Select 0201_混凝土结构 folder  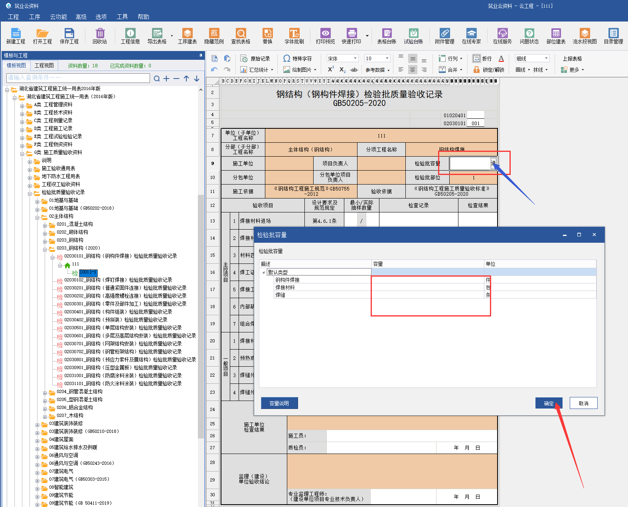75,224
